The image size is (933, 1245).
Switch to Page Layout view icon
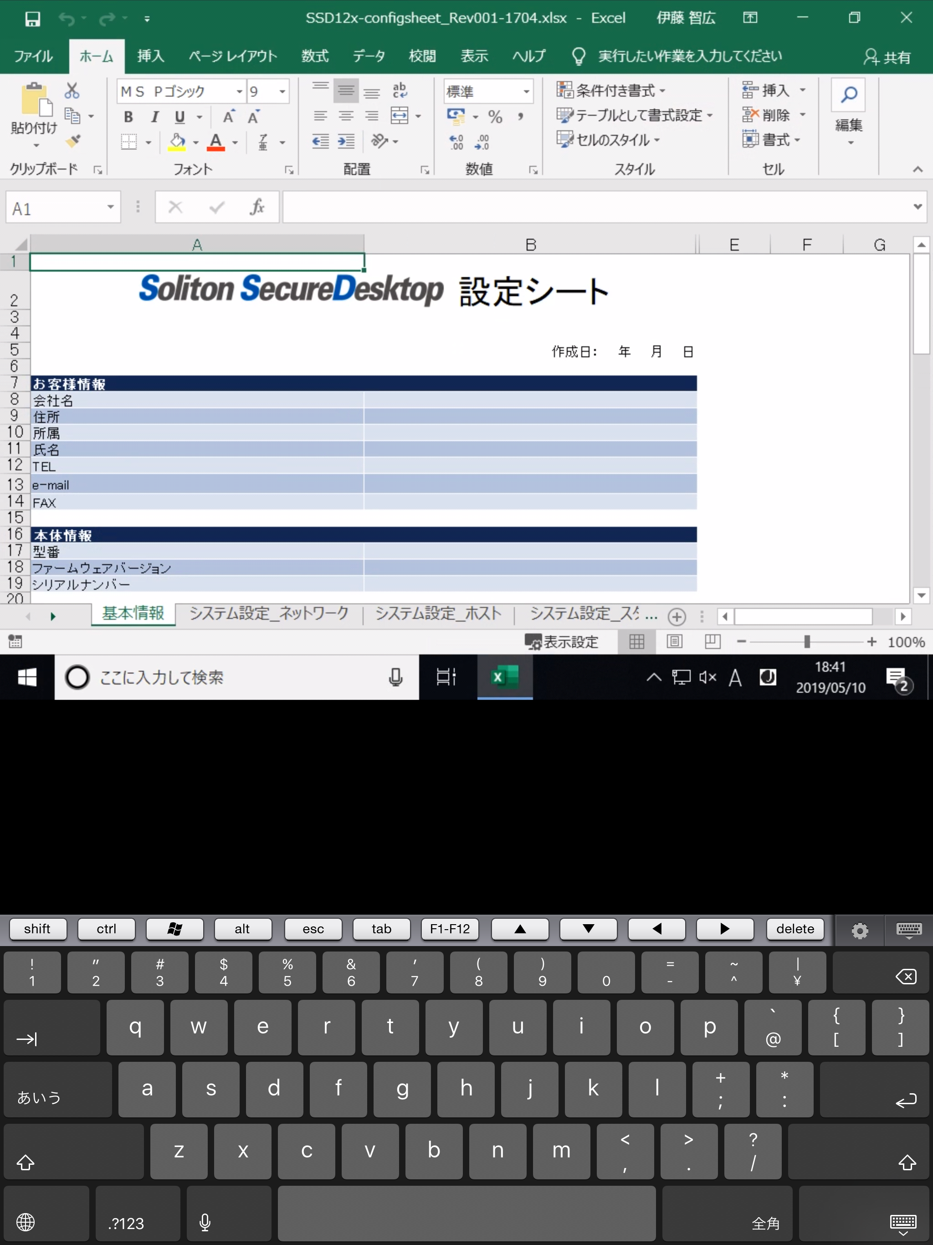[x=675, y=642]
